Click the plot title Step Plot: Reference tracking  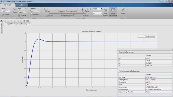tap(91, 31)
